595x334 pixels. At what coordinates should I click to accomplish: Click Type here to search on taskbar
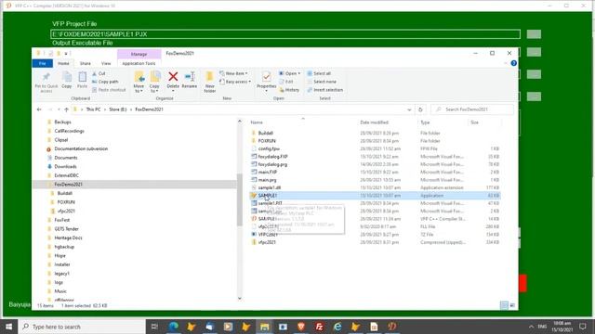coord(82,327)
